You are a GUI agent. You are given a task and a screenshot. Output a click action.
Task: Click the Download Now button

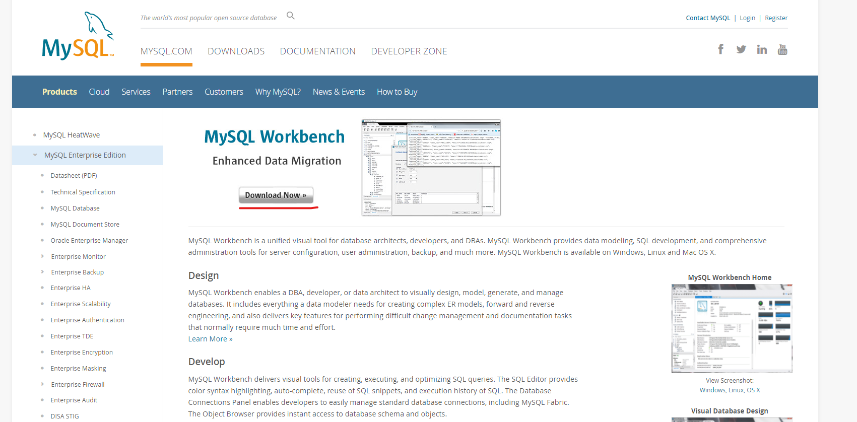(x=276, y=195)
